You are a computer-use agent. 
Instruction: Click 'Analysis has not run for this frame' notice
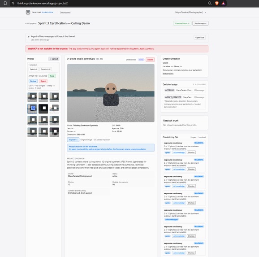(x=111, y=148)
